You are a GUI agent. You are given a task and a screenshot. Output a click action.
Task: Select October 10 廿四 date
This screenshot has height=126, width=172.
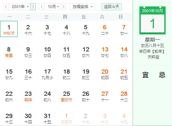[47, 52]
